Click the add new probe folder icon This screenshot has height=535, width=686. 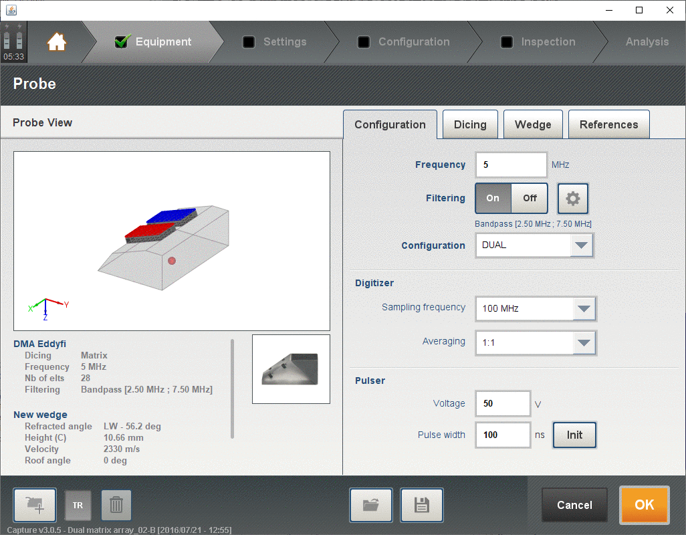pyautogui.click(x=35, y=505)
